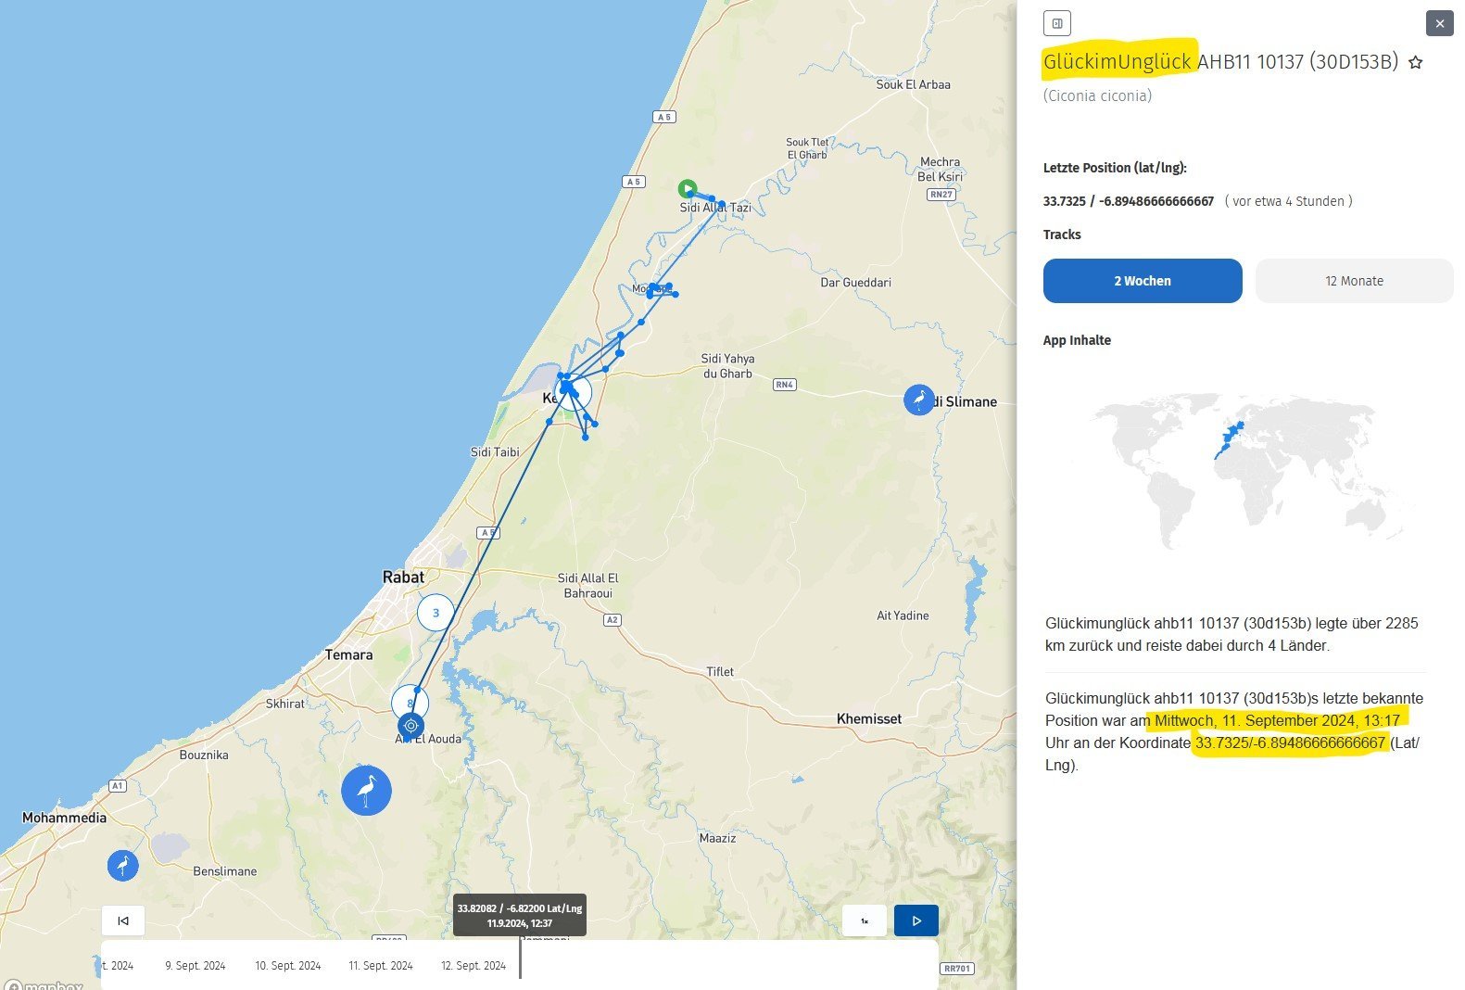The height and width of the screenshot is (990, 1465).
Task: Select the 2 Wochen track range
Action: click(1142, 281)
